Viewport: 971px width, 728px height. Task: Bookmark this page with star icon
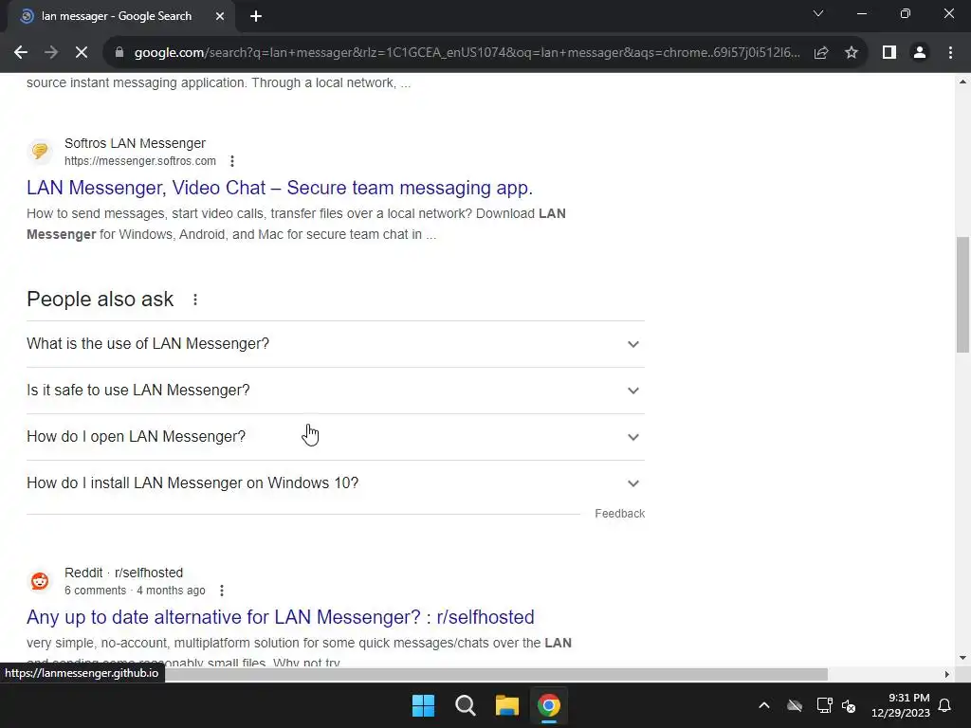click(x=852, y=53)
